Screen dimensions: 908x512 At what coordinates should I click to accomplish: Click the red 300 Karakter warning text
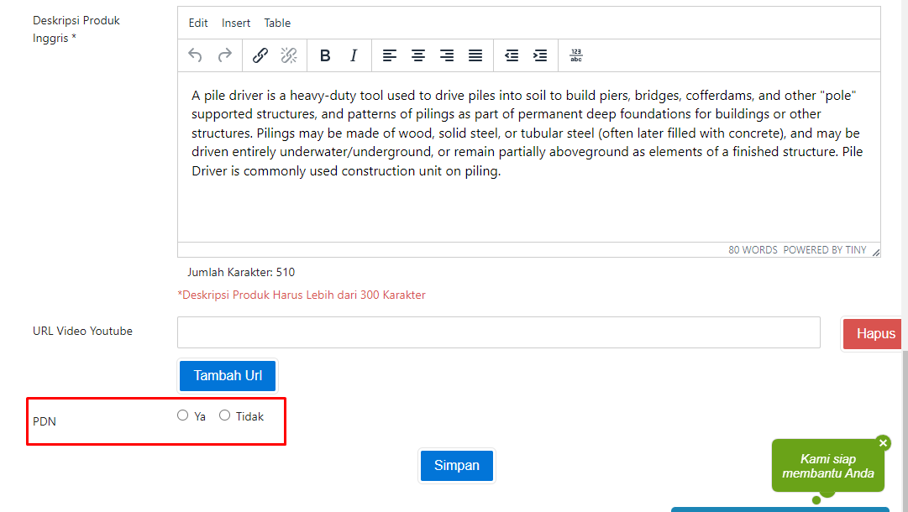click(301, 295)
